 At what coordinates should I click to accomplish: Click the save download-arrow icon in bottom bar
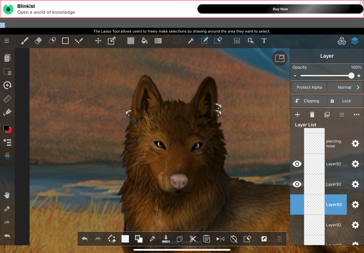click(x=166, y=238)
